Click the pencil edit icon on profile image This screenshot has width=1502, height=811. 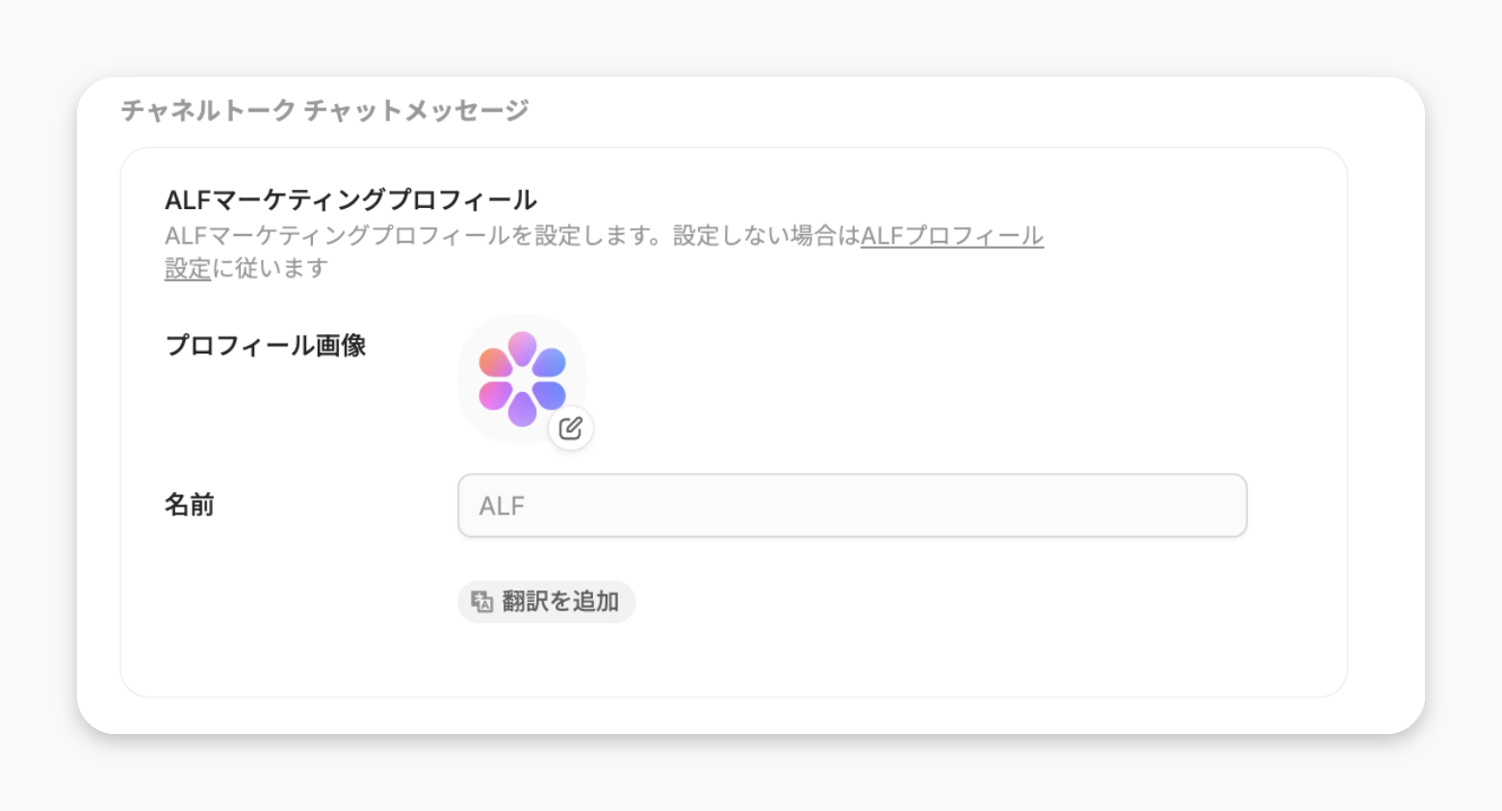click(571, 428)
